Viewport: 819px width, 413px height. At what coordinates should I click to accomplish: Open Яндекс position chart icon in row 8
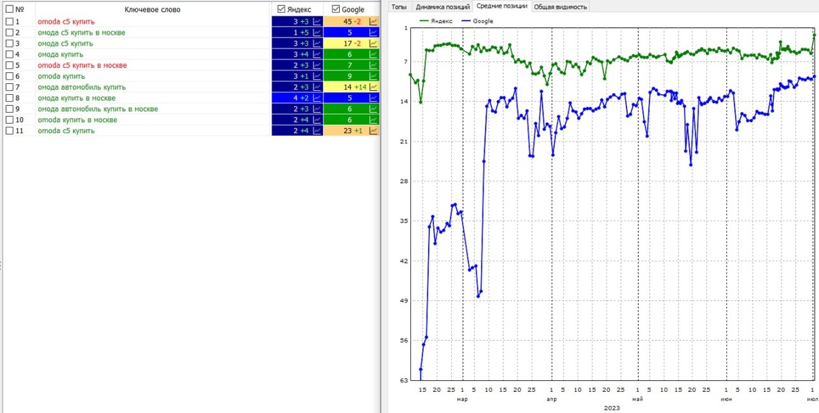click(317, 98)
